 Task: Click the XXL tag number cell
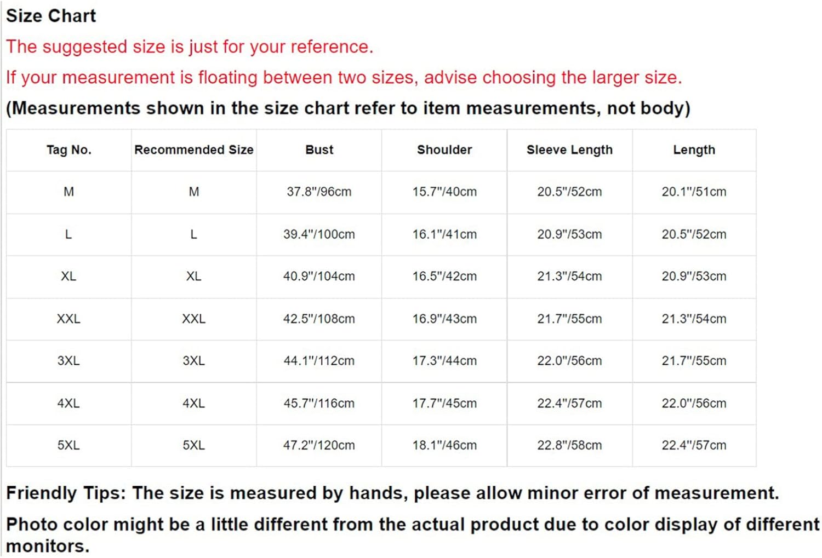pos(69,319)
